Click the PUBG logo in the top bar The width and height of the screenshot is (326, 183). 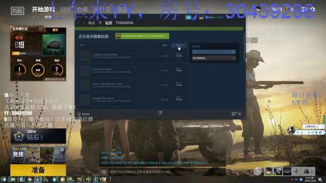pos(18,11)
